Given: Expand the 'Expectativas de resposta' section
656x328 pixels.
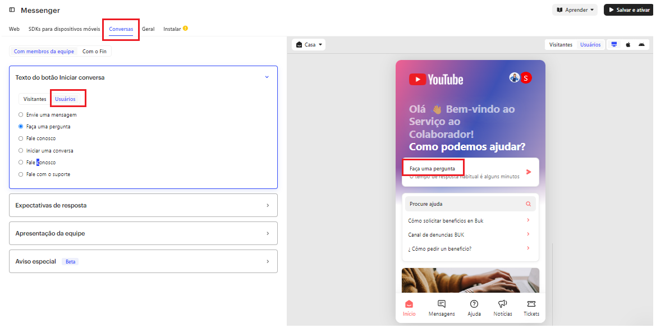Looking at the screenshot, I should pyautogui.click(x=143, y=205).
